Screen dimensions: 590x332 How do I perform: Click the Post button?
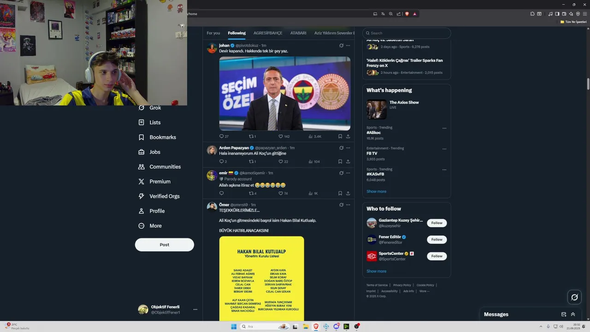pos(165,245)
